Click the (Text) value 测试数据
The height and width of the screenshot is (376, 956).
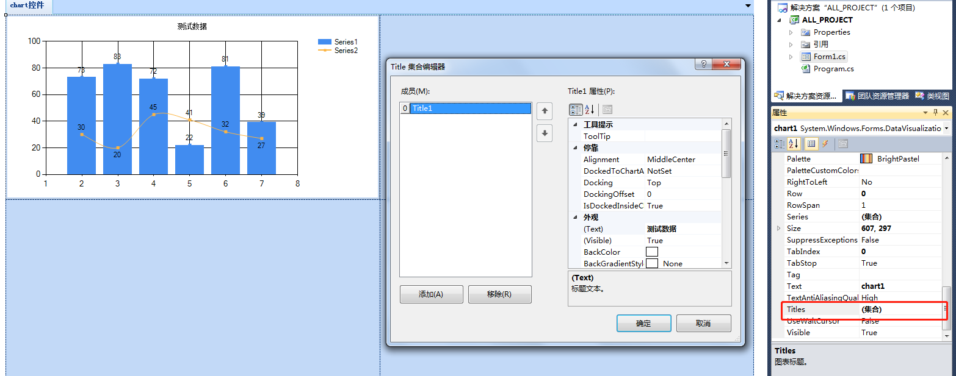[x=662, y=229]
